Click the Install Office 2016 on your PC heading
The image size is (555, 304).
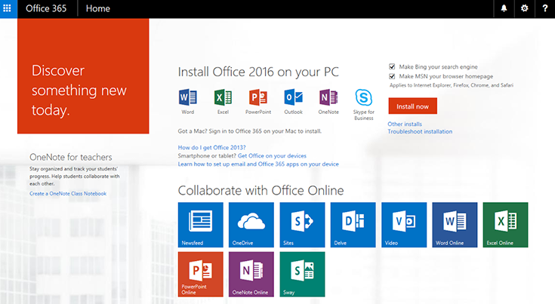coord(258,72)
